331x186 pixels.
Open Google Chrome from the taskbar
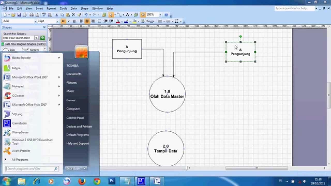pyautogui.click(x=97, y=181)
